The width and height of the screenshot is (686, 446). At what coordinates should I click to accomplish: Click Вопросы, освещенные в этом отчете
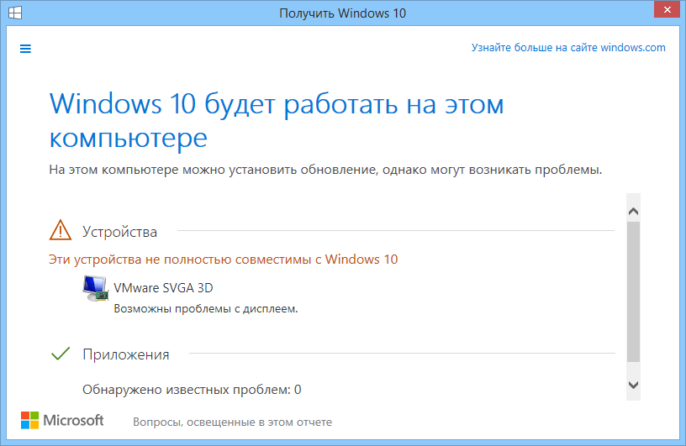point(232,422)
